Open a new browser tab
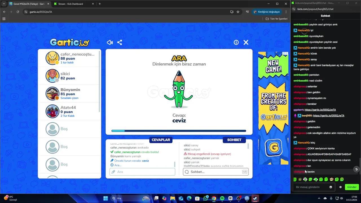Viewport: 361px width, 203px height. click(x=100, y=4)
